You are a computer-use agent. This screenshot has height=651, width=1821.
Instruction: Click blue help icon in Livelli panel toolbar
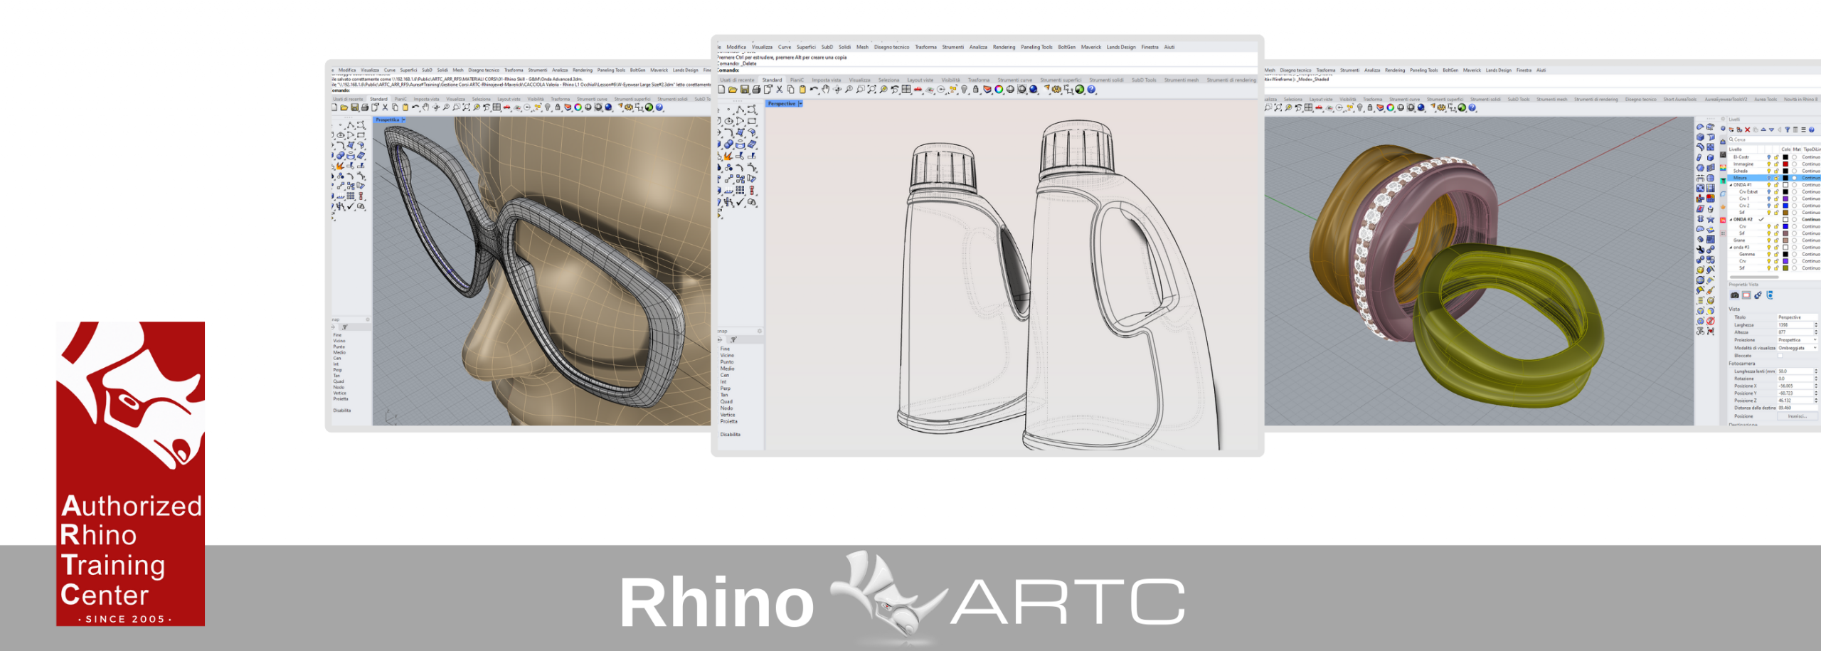(1811, 129)
